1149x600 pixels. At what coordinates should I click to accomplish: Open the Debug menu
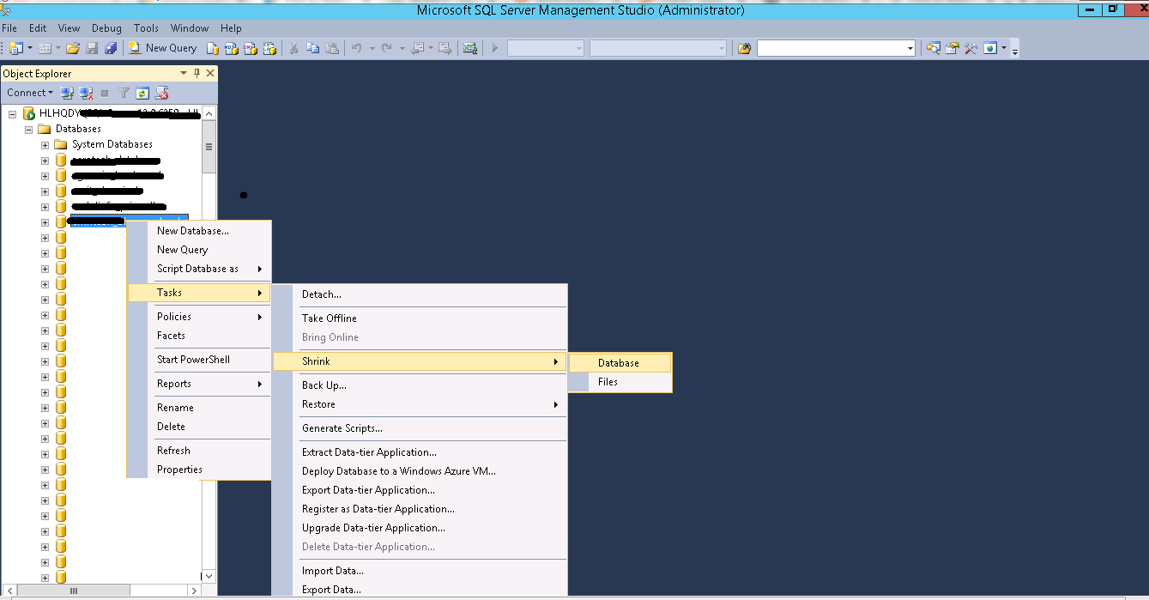click(106, 28)
